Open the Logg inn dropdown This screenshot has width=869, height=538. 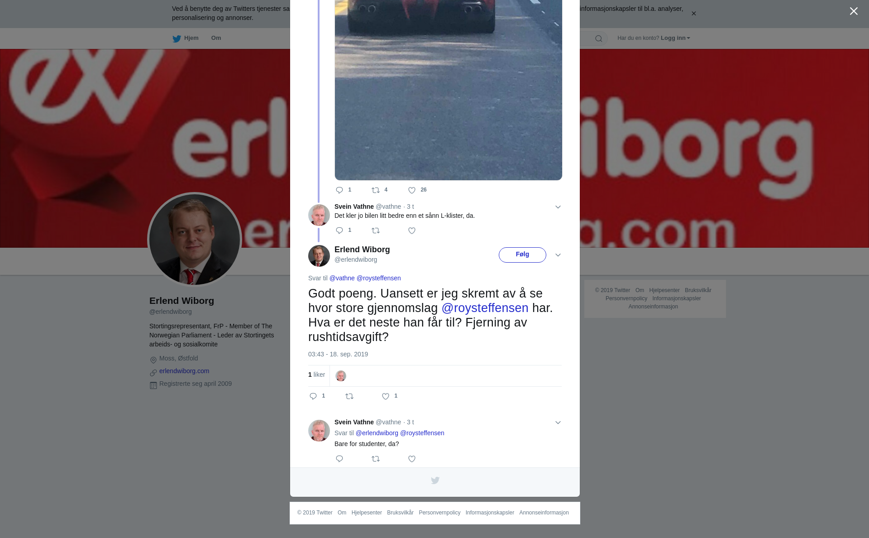coord(675,38)
